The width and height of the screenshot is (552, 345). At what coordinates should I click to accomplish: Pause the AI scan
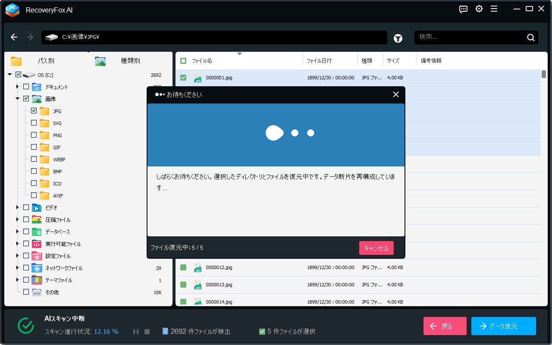point(135,331)
